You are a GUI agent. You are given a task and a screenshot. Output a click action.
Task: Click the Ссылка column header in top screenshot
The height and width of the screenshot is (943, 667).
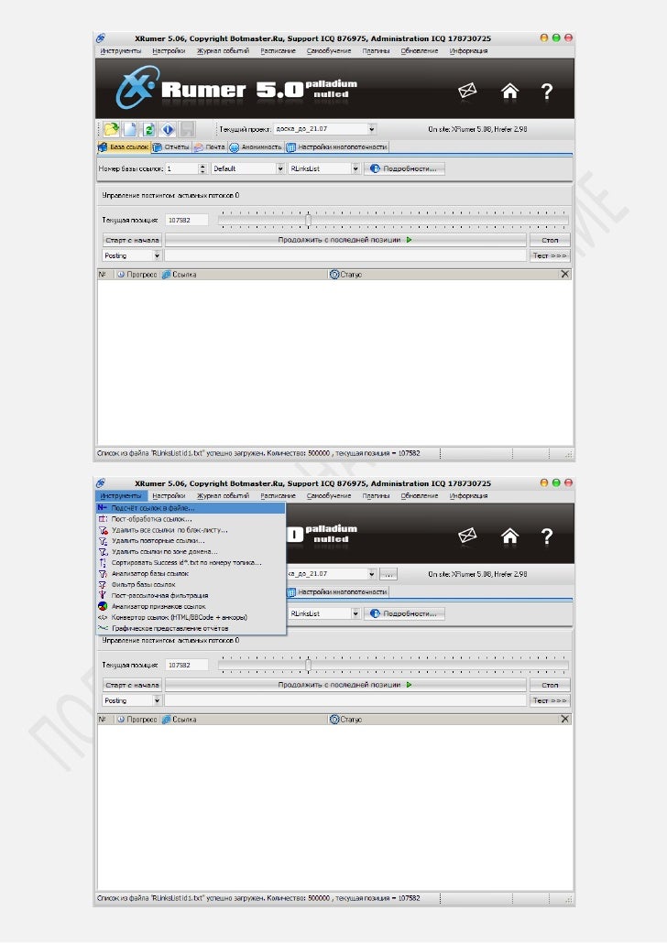[179, 275]
